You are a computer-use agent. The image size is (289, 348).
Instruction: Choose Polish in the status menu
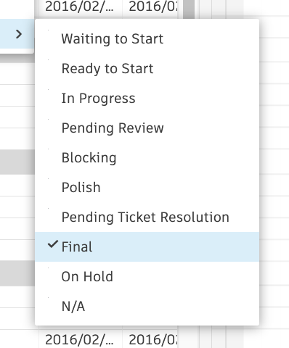click(x=147, y=187)
